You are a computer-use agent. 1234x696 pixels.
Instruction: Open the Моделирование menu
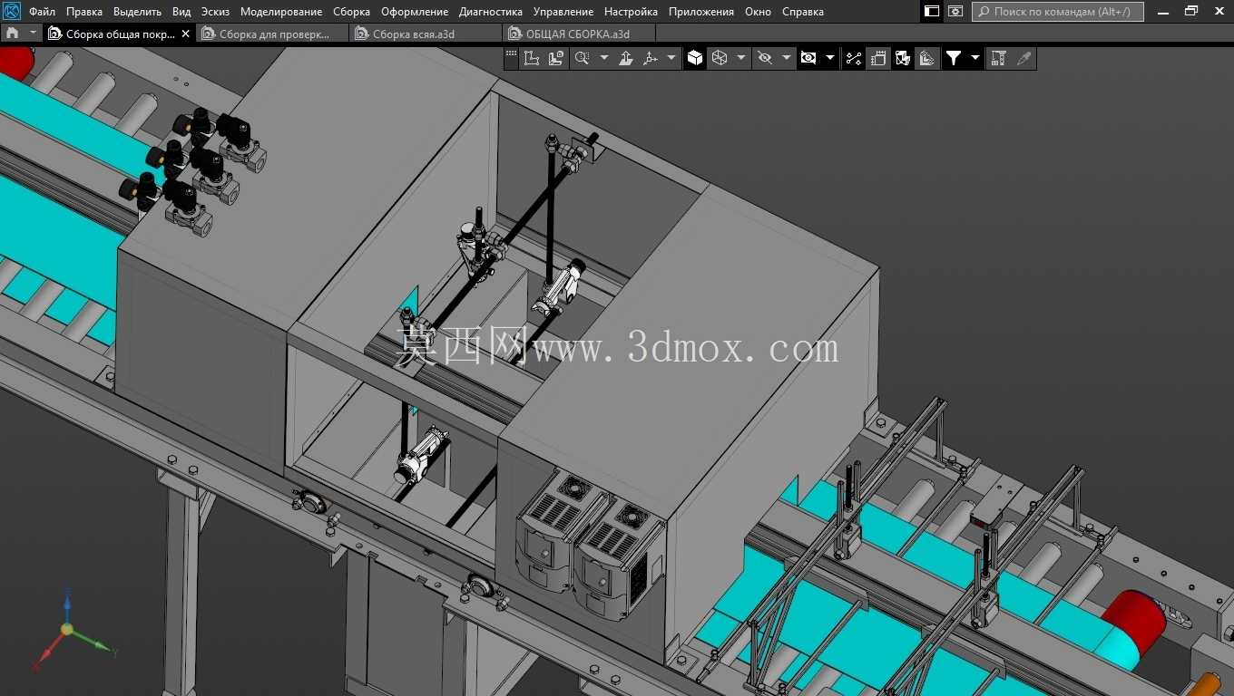[x=281, y=12]
